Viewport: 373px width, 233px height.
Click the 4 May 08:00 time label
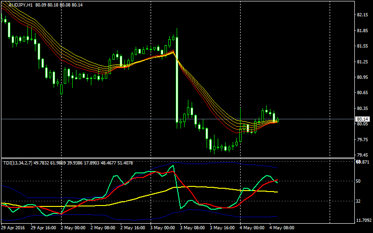coord(282,228)
